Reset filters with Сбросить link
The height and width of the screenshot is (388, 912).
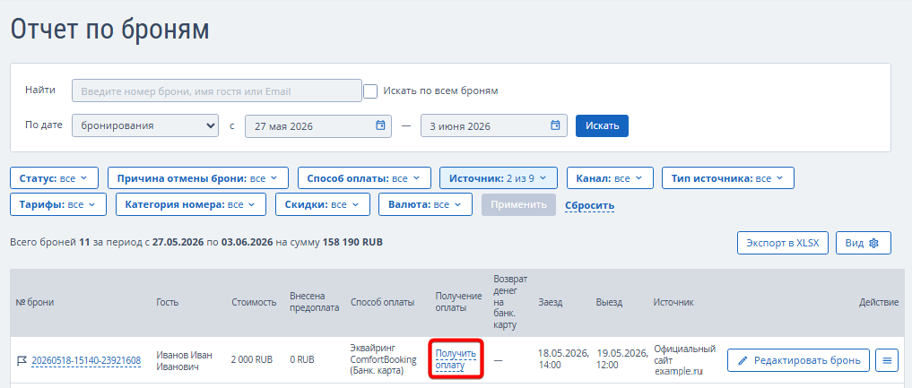pos(590,205)
